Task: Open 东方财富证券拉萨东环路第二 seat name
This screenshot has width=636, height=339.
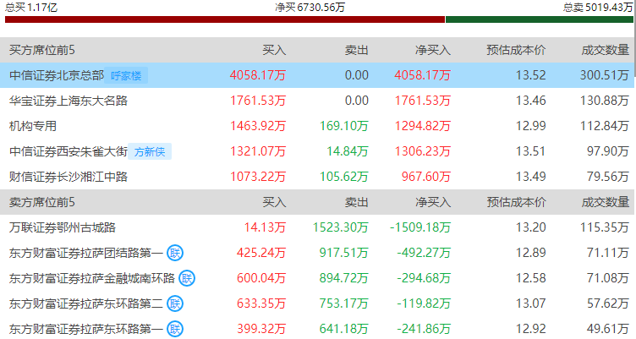Action: pos(86,303)
